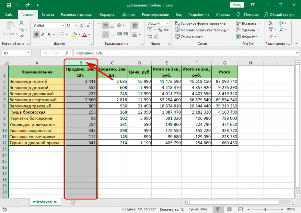Screen dimensions: 301x213
Task: Open the Calibri font name dropdown
Action: pos(64,26)
